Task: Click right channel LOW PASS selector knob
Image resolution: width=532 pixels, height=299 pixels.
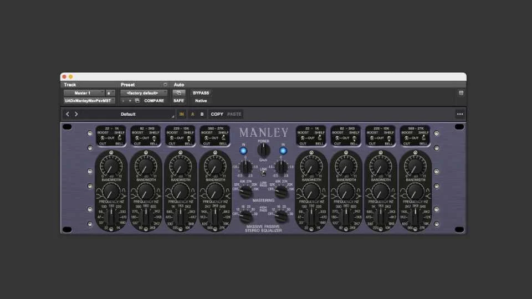Action: 282,192
